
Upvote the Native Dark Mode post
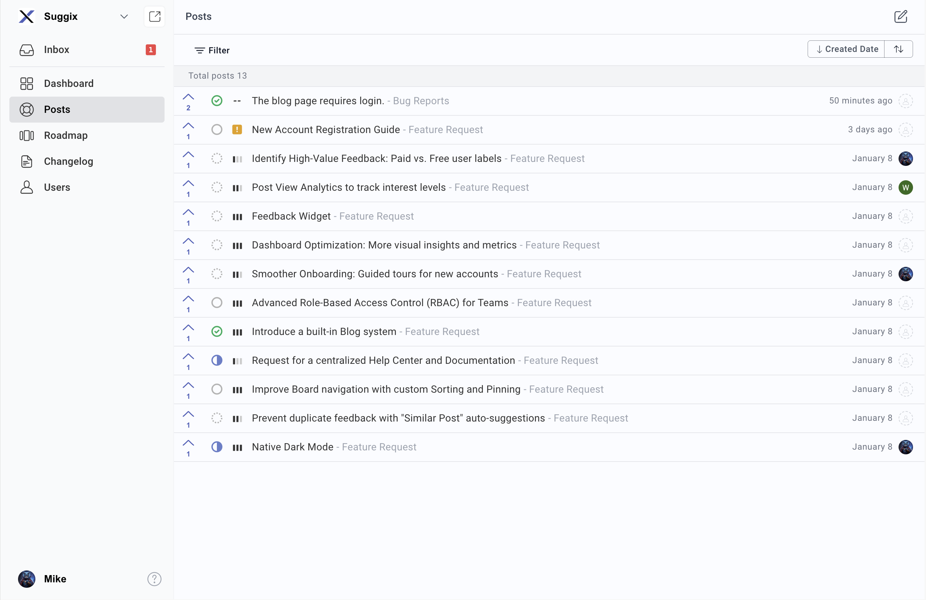[x=188, y=443]
